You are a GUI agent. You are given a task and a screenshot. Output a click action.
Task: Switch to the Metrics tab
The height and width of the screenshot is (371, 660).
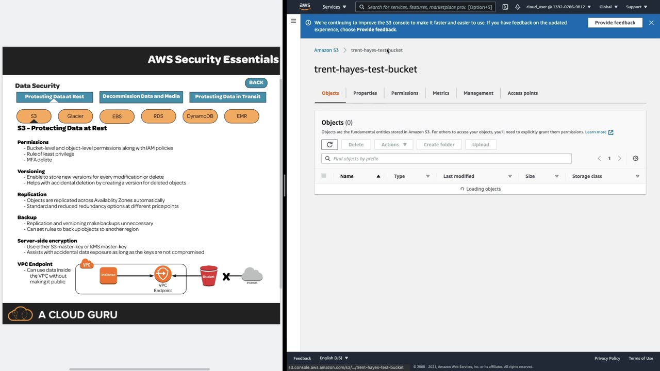(x=441, y=93)
